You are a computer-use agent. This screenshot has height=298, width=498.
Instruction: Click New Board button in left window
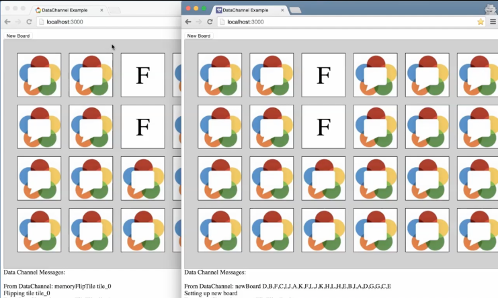[18, 36]
